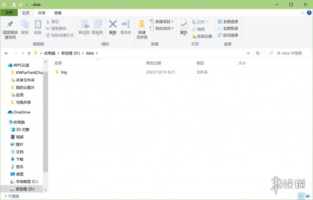
Task: Switch to the Share (共享) tab
Action: [x=41, y=13]
